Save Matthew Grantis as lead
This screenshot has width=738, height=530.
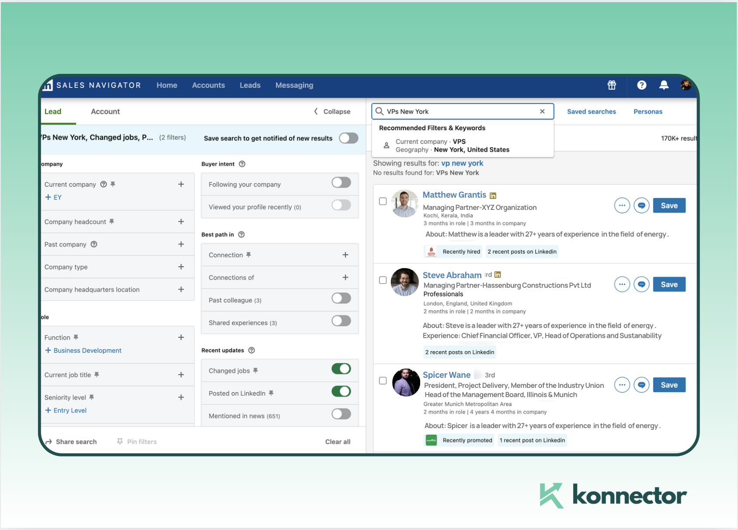(669, 206)
